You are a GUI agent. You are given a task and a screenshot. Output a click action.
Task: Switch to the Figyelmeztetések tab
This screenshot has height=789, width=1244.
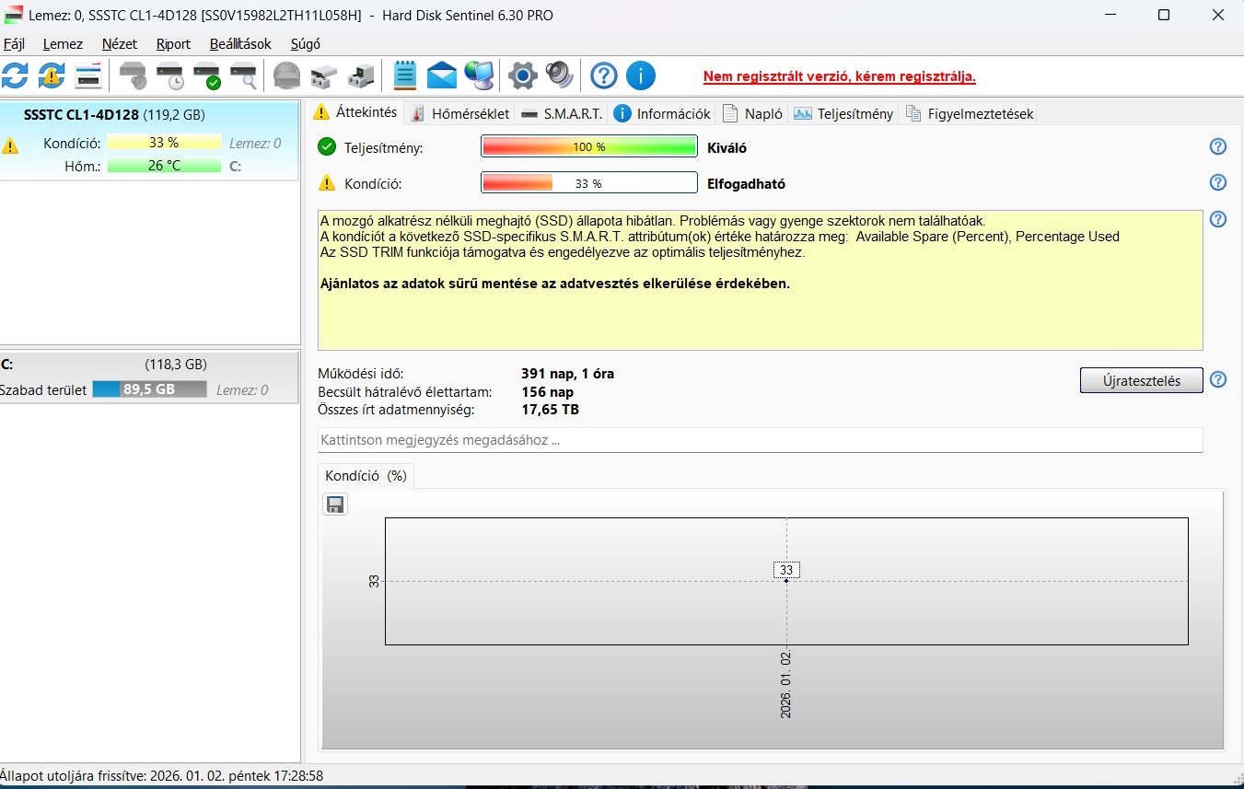tap(970, 114)
